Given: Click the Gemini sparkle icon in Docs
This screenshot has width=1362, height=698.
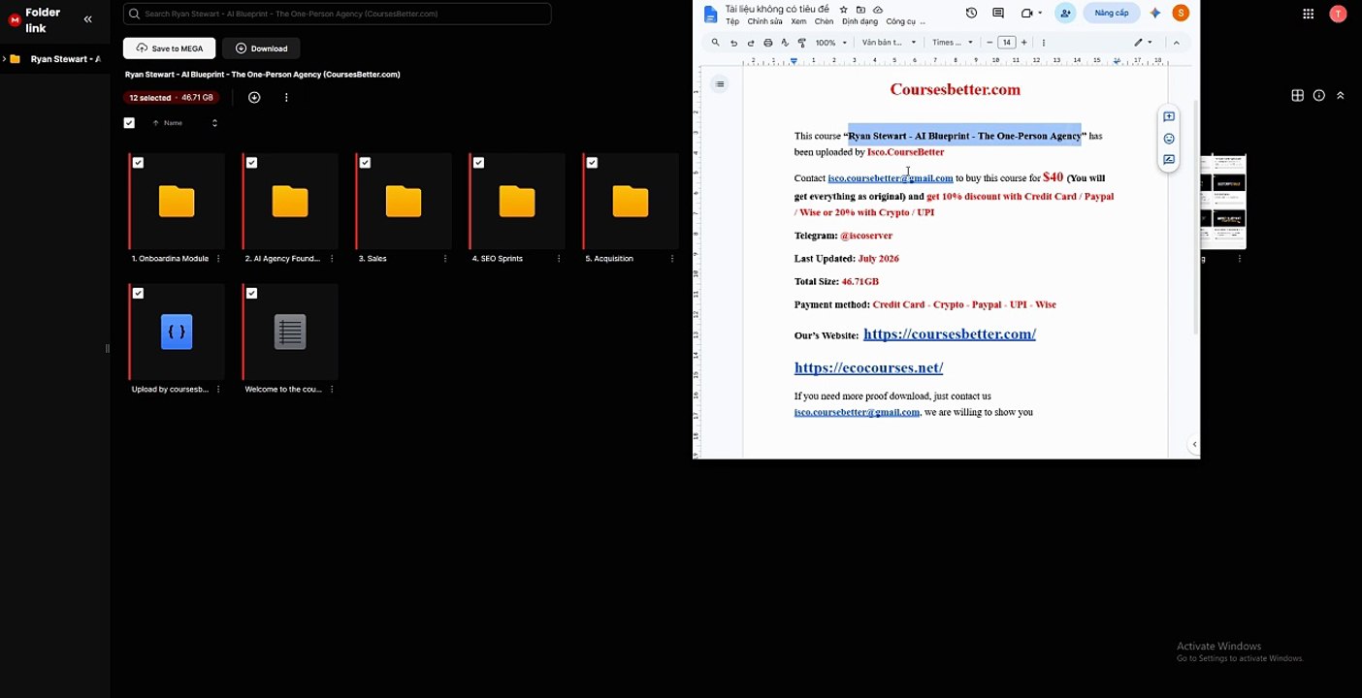Looking at the screenshot, I should pyautogui.click(x=1154, y=13).
